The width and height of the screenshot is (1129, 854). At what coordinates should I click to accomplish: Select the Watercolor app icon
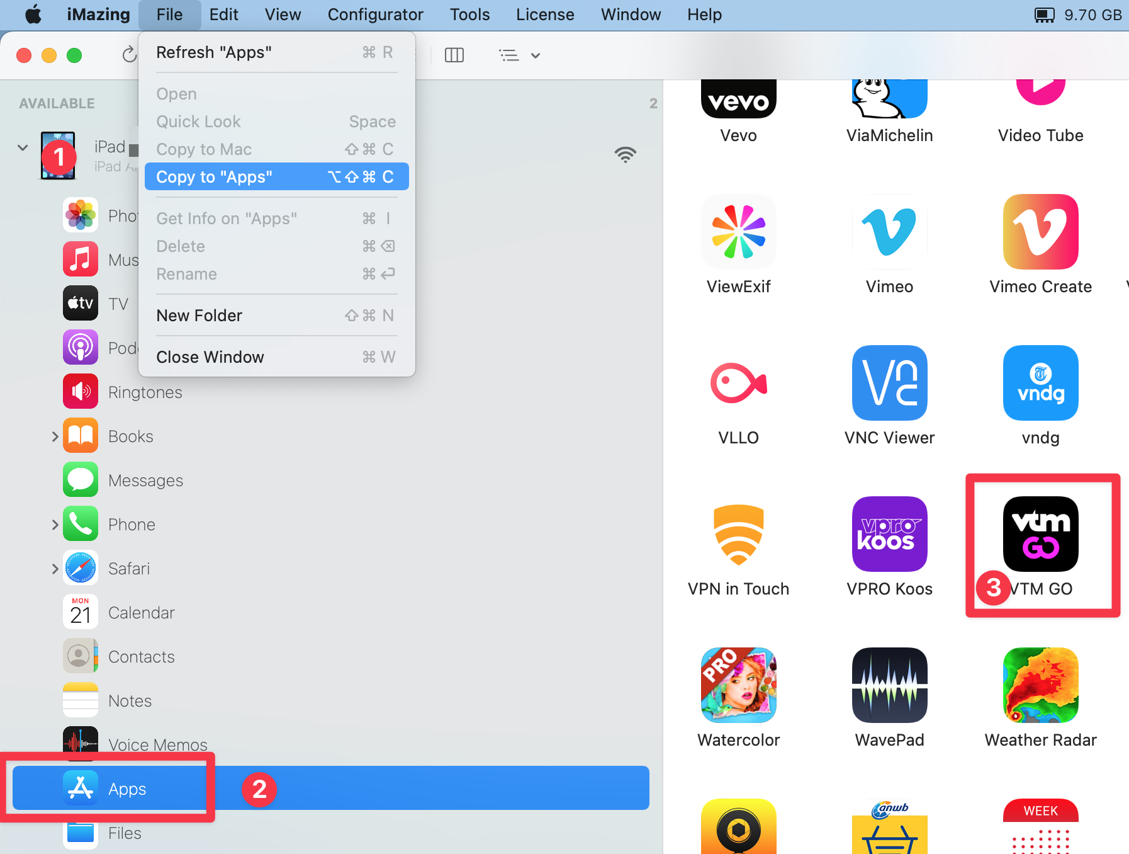[x=738, y=685]
